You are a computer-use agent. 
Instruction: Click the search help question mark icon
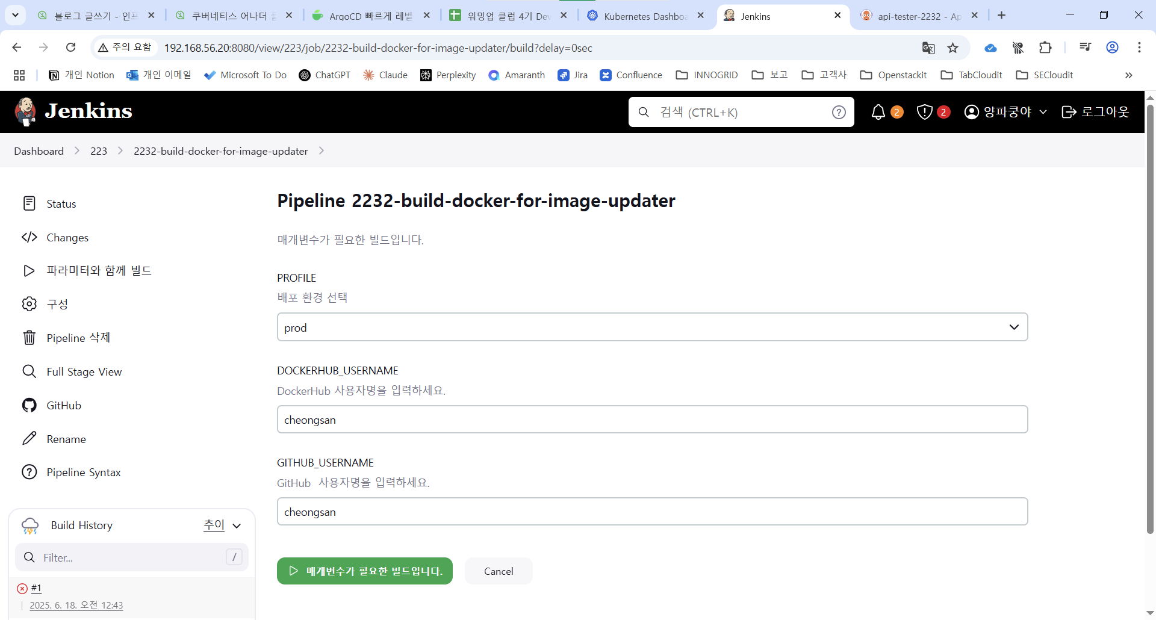coord(839,112)
